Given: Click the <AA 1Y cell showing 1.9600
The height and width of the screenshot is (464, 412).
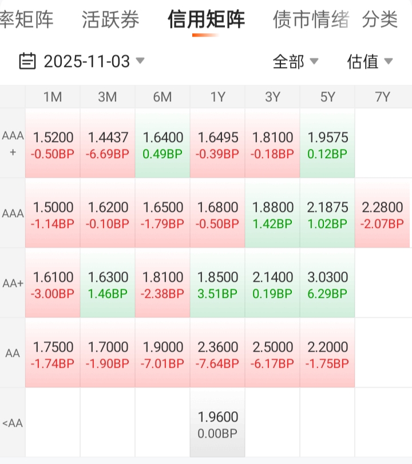Looking at the screenshot, I should (217, 424).
